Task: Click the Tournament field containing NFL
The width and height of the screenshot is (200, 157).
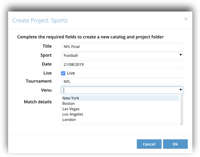Action: 122,81
